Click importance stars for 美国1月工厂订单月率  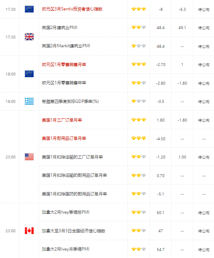139,120
